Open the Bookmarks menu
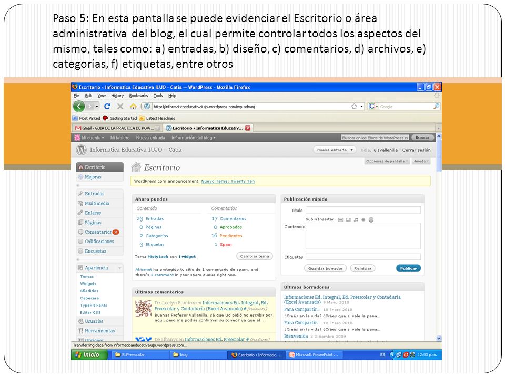This screenshot has width=505, height=378. coord(138,96)
